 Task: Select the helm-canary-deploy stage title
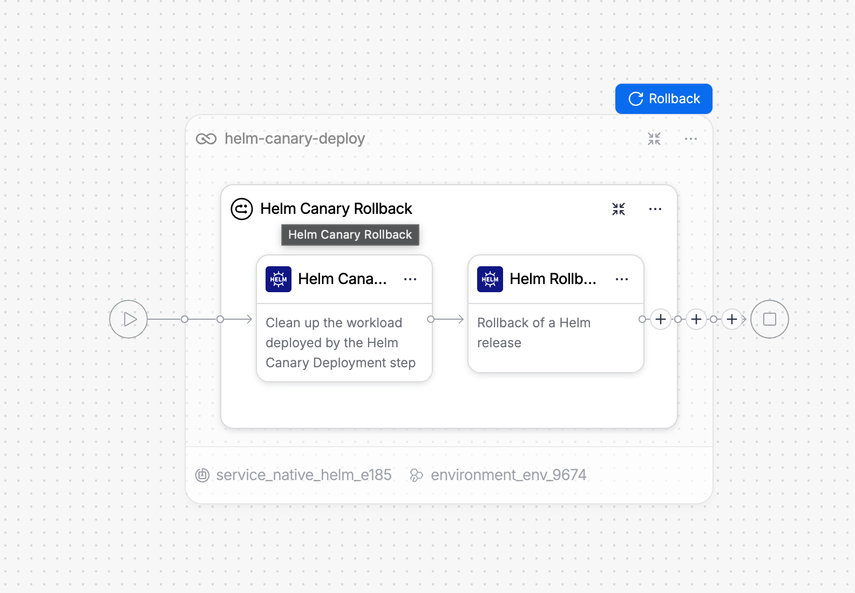[295, 139]
